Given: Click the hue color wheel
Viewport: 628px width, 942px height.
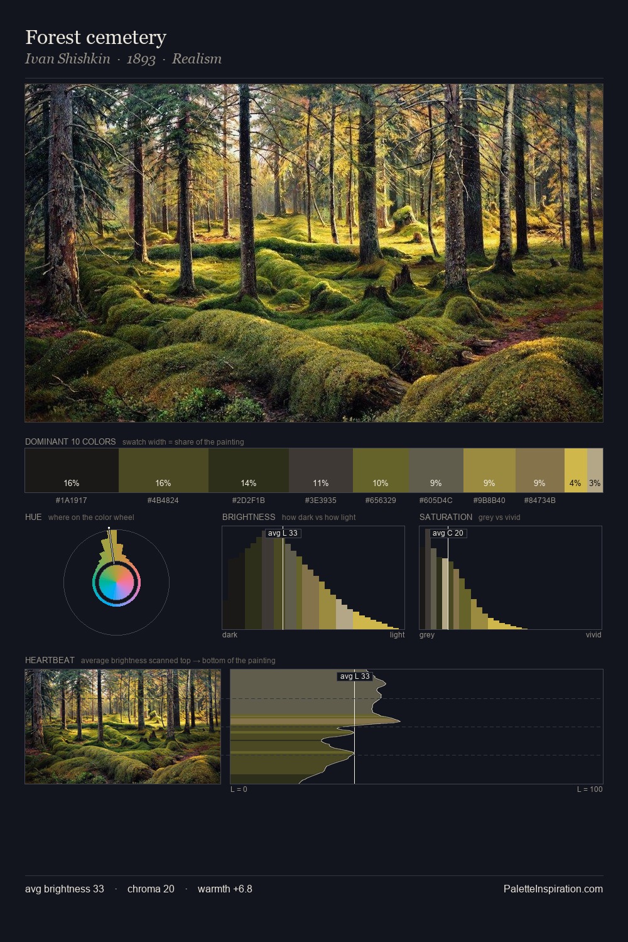Looking at the screenshot, I should pyautogui.click(x=116, y=583).
